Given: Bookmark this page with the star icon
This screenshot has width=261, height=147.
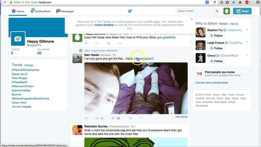Looking at the screenshot, I should click(222, 2).
